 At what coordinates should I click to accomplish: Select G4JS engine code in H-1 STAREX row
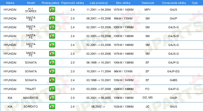(x=173, y=10)
